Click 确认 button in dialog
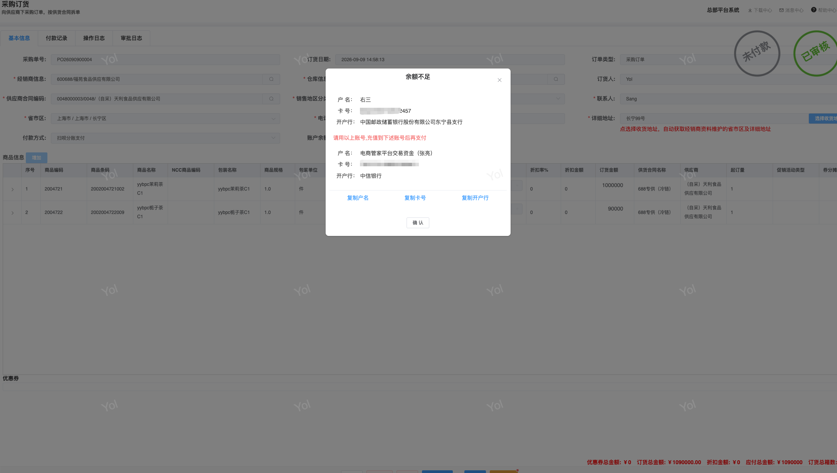Image resolution: width=837 pixels, height=473 pixels. (x=418, y=223)
